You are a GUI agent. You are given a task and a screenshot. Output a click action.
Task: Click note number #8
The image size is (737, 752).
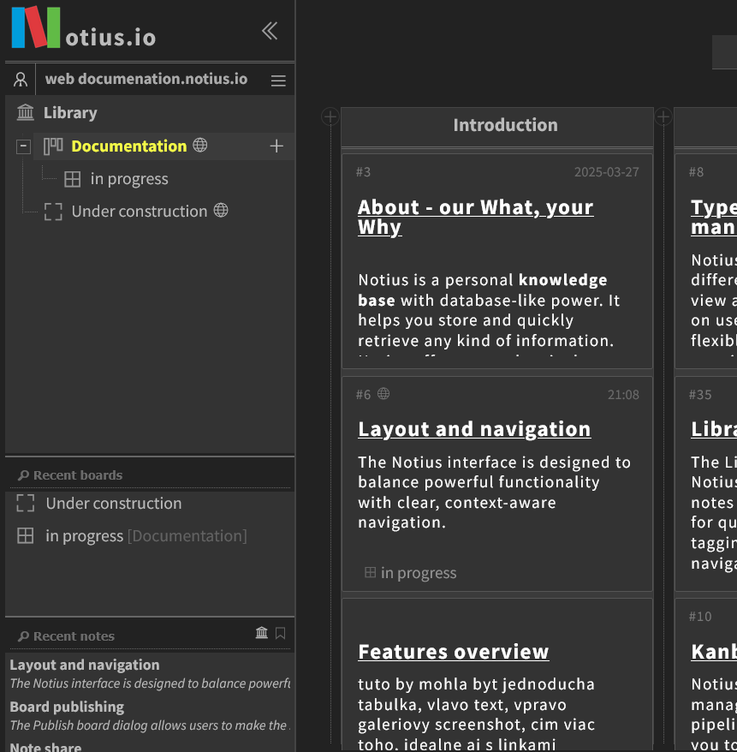[696, 172]
